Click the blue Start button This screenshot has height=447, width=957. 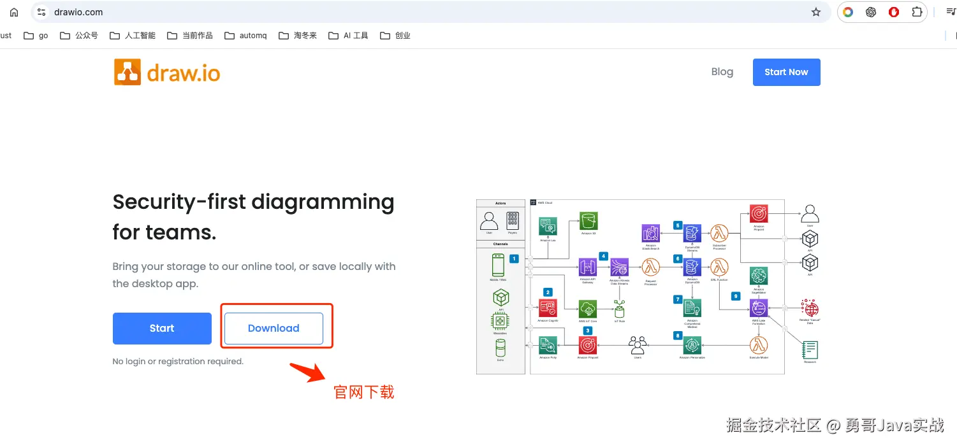click(x=162, y=329)
